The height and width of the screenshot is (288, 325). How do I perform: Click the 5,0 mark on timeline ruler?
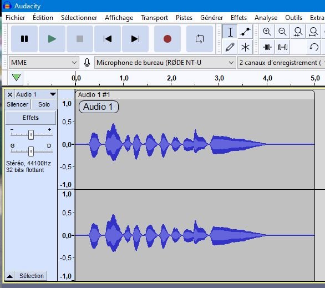315,78
